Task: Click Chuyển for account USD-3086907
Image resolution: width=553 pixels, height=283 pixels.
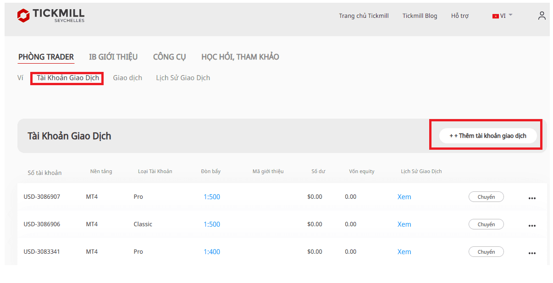Action: coord(486,197)
